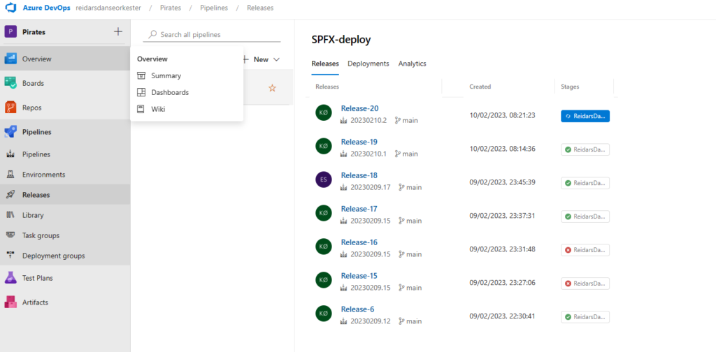This screenshot has width=716, height=352.
Task: Click the failed stage badge for Release-16
Action: coord(585,250)
